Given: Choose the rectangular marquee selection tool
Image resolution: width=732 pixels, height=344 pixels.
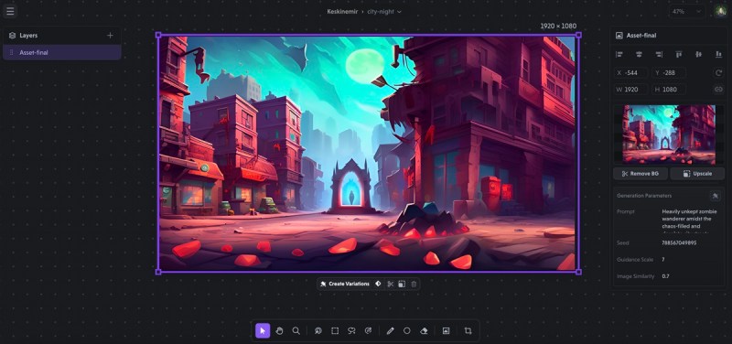Looking at the screenshot, I should (335, 331).
